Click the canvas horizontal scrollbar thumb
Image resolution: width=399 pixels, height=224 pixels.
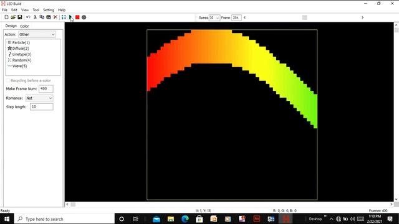73,205
